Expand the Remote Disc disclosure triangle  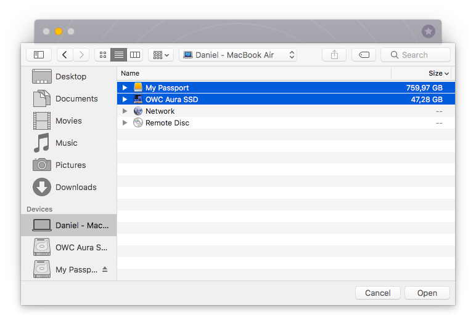point(125,123)
